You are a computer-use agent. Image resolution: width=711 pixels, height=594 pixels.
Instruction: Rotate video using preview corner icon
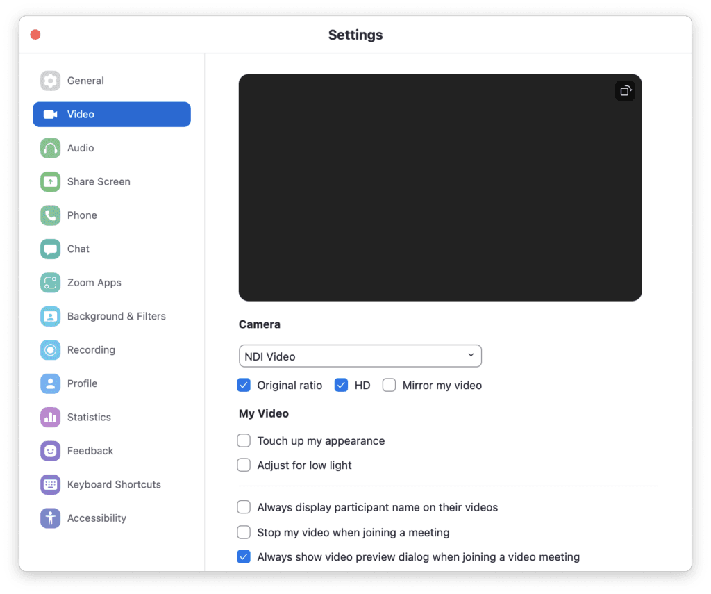[x=625, y=91]
